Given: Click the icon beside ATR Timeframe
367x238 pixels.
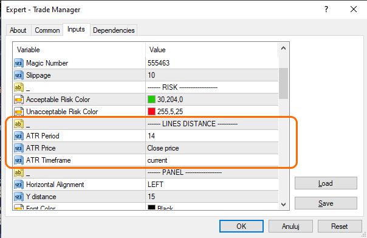Looking at the screenshot, I should pyautogui.click(x=19, y=160).
